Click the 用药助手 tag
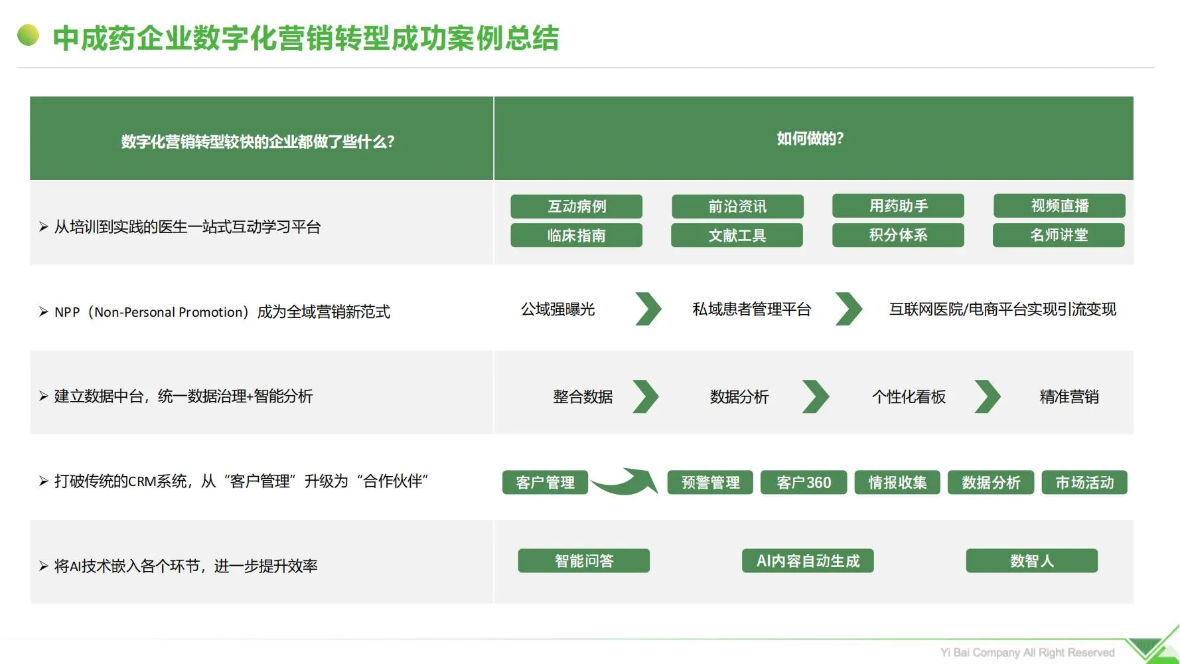The image size is (1180, 664). point(898,206)
